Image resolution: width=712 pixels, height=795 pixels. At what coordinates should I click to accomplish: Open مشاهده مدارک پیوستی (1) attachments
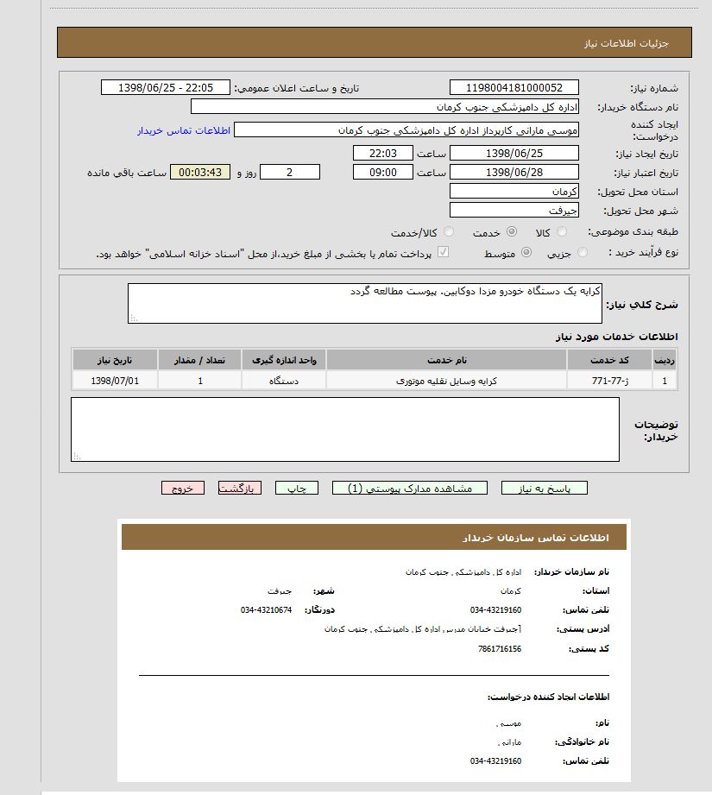click(409, 489)
